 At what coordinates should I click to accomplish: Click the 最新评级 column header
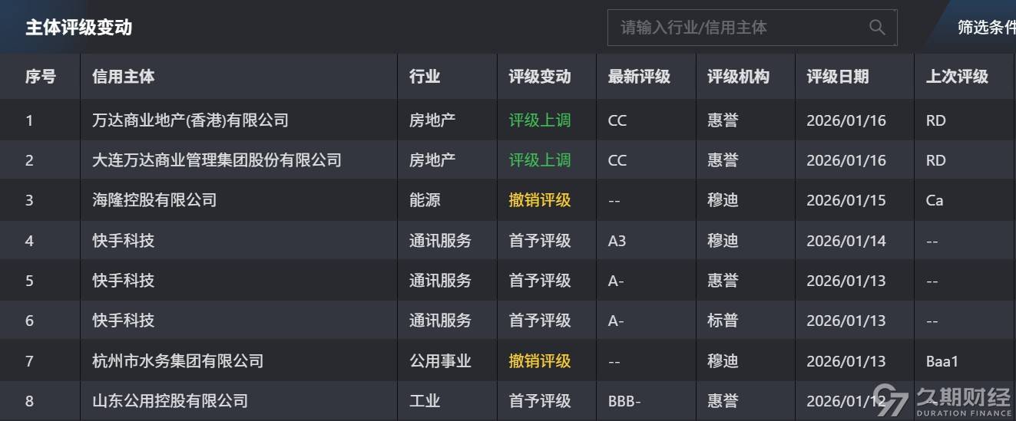coord(639,77)
